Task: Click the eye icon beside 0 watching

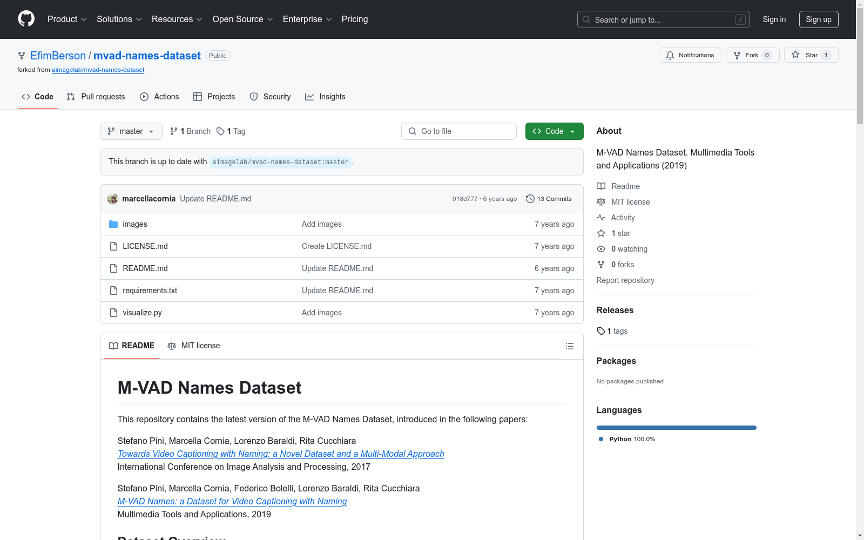Action: [x=601, y=249]
